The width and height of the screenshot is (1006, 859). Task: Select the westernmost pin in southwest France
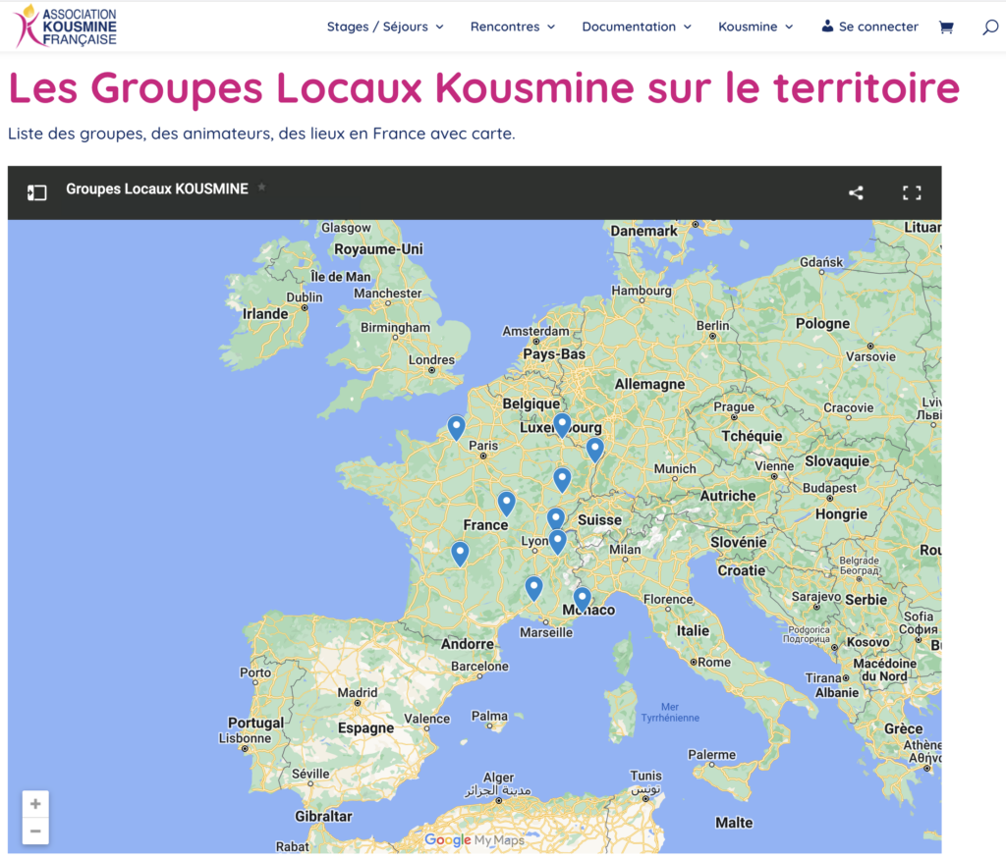[460, 554]
